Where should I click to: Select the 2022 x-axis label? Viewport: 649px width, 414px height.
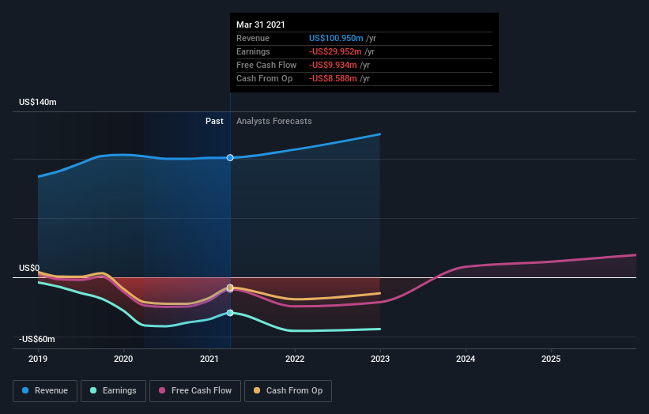[295, 359]
